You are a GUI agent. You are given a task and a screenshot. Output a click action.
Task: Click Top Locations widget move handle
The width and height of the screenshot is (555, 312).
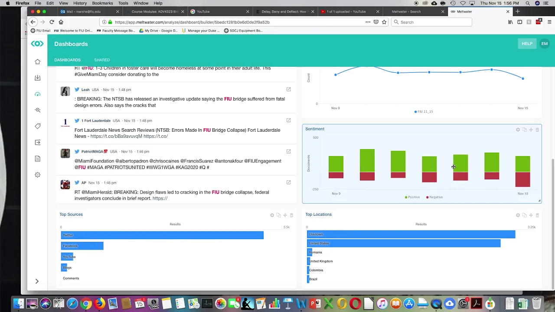(531, 215)
